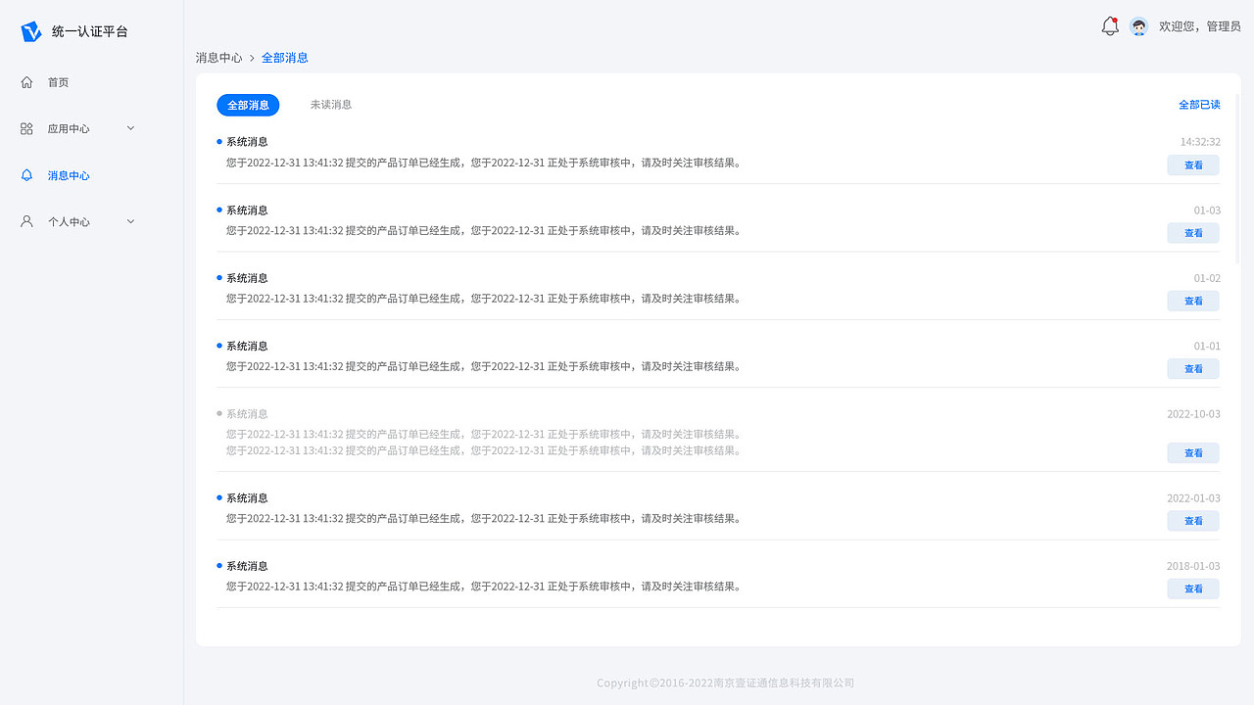Switch to the 未读消息 tab
Image resolution: width=1254 pixels, height=705 pixels.
pyautogui.click(x=331, y=105)
